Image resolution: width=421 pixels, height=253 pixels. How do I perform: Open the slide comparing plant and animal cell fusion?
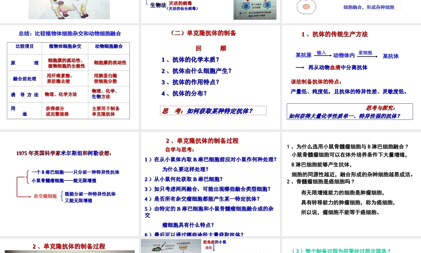click(69, 78)
